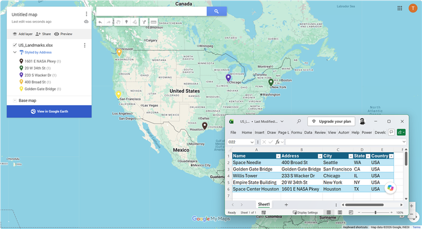Screen dimensions: 422x229
Task: Open the Excel Name Box dropdown
Action: (x=252, y=142)
